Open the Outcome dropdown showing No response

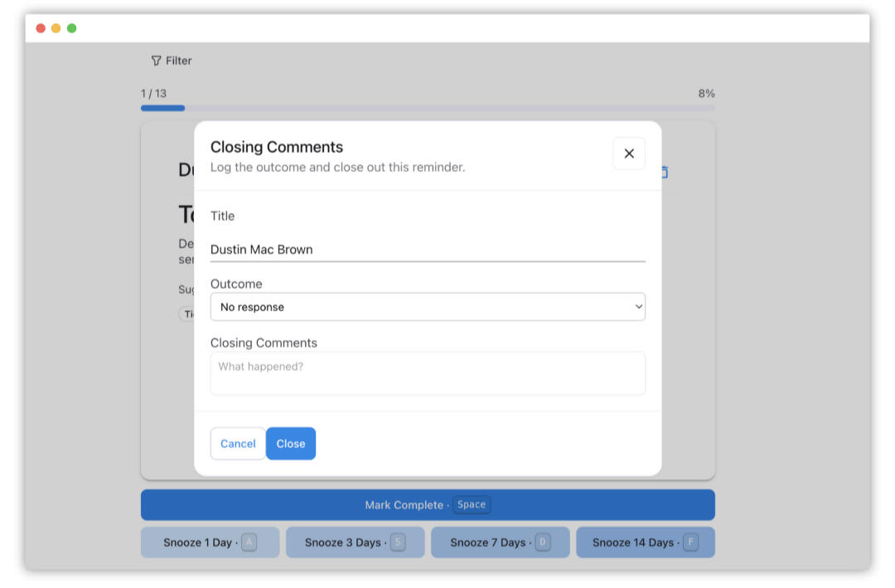point(428,307)
